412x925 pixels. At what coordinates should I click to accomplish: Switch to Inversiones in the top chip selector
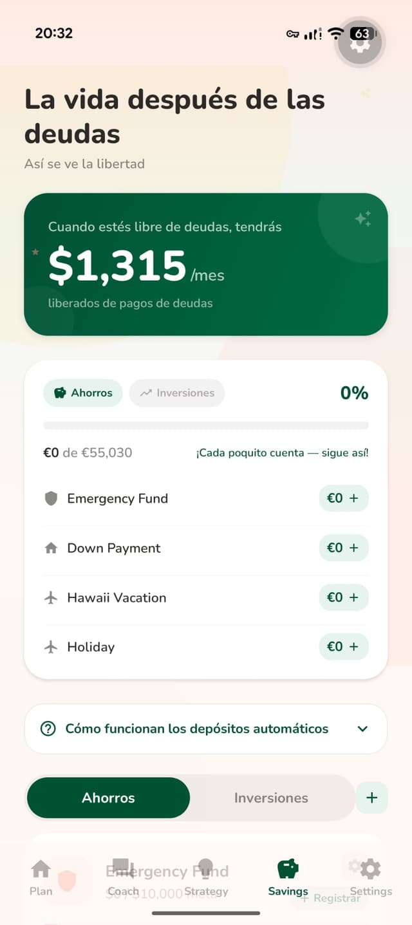[177, 393]
